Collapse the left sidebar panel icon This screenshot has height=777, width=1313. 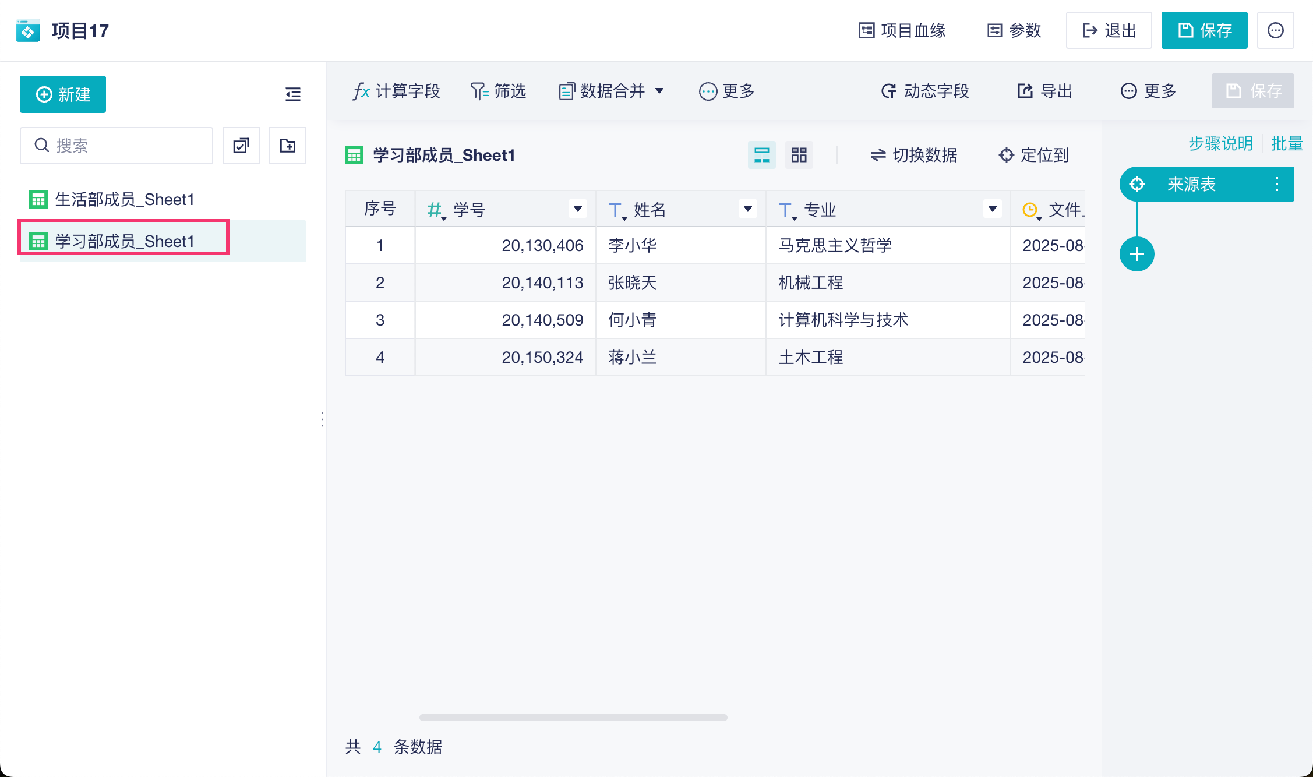pos(292,94)
